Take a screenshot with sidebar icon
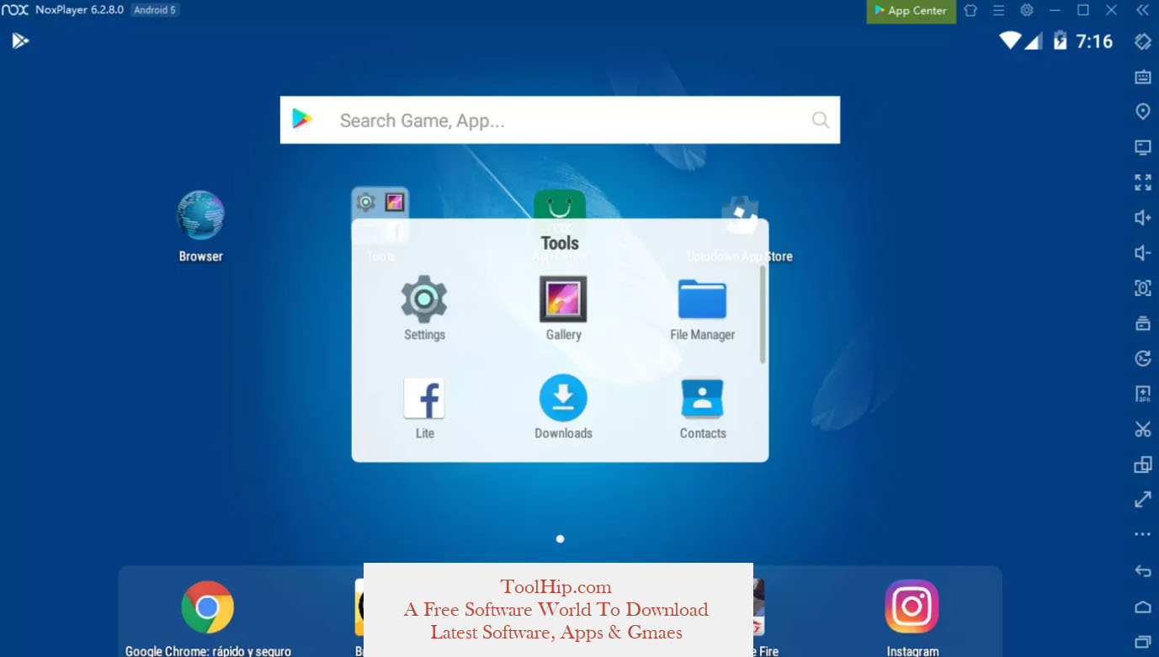The width and height of the screenshot is (1159, 657). 1142,289
